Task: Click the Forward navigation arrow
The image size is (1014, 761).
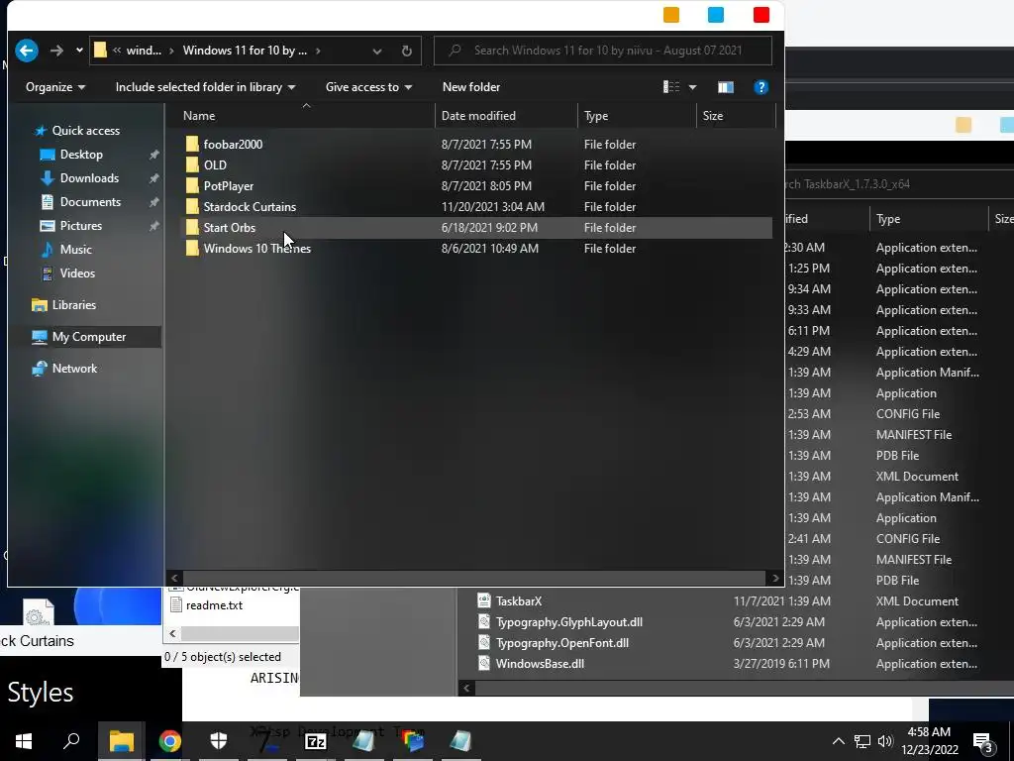Action: 56,51
